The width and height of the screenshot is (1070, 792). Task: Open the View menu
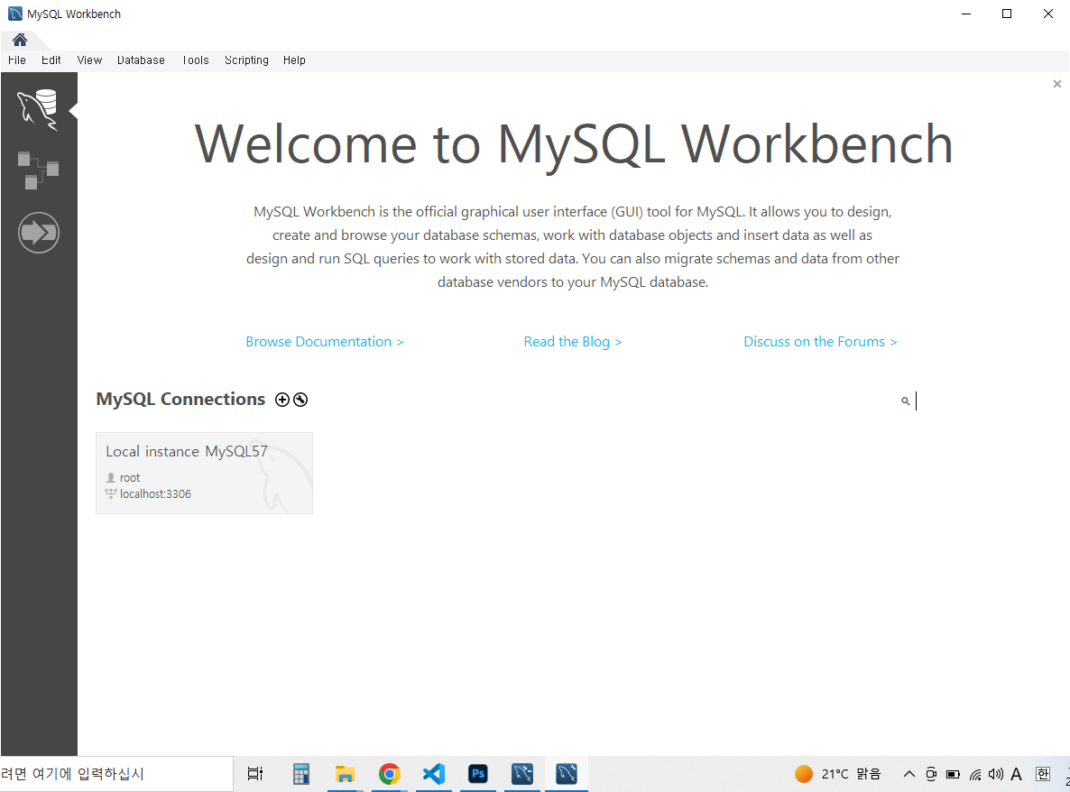pyautogui.click(x=89, y=60)
